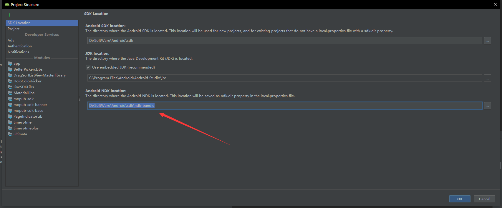This screenshot has height=208, width=502.
Task: Click the sidebar splitter handle
Action: click(x=79, y=99)
